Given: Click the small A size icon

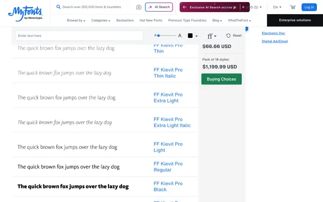Looking at the screenshot, I should tap(155, 35).
